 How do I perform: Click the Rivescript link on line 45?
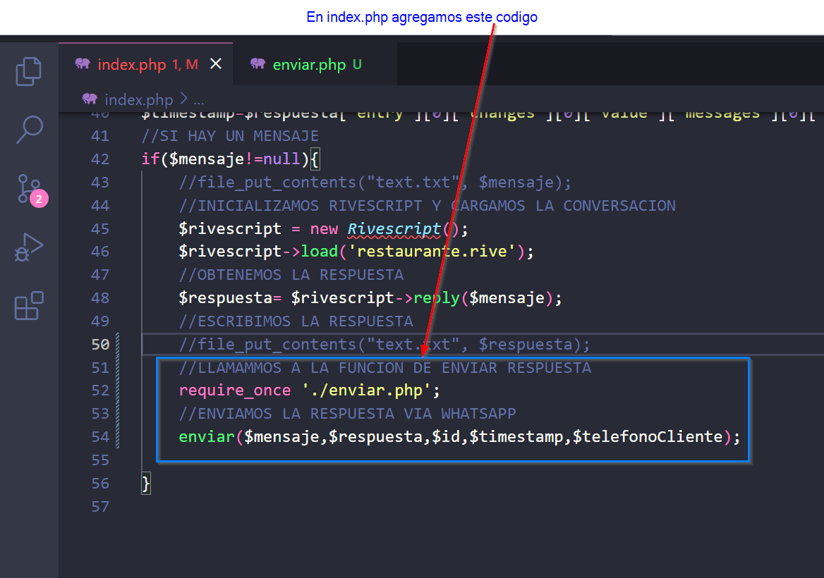tap(393, 228)
